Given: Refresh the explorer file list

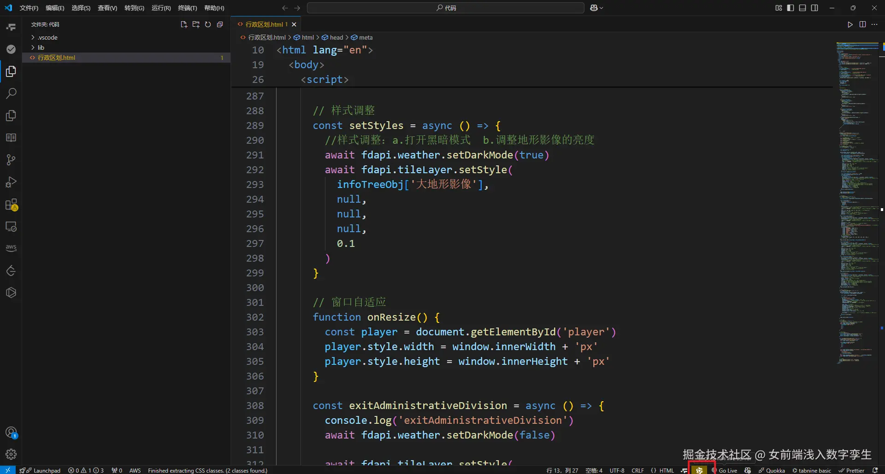Looking at the screenshot, I should click(208, 24).
